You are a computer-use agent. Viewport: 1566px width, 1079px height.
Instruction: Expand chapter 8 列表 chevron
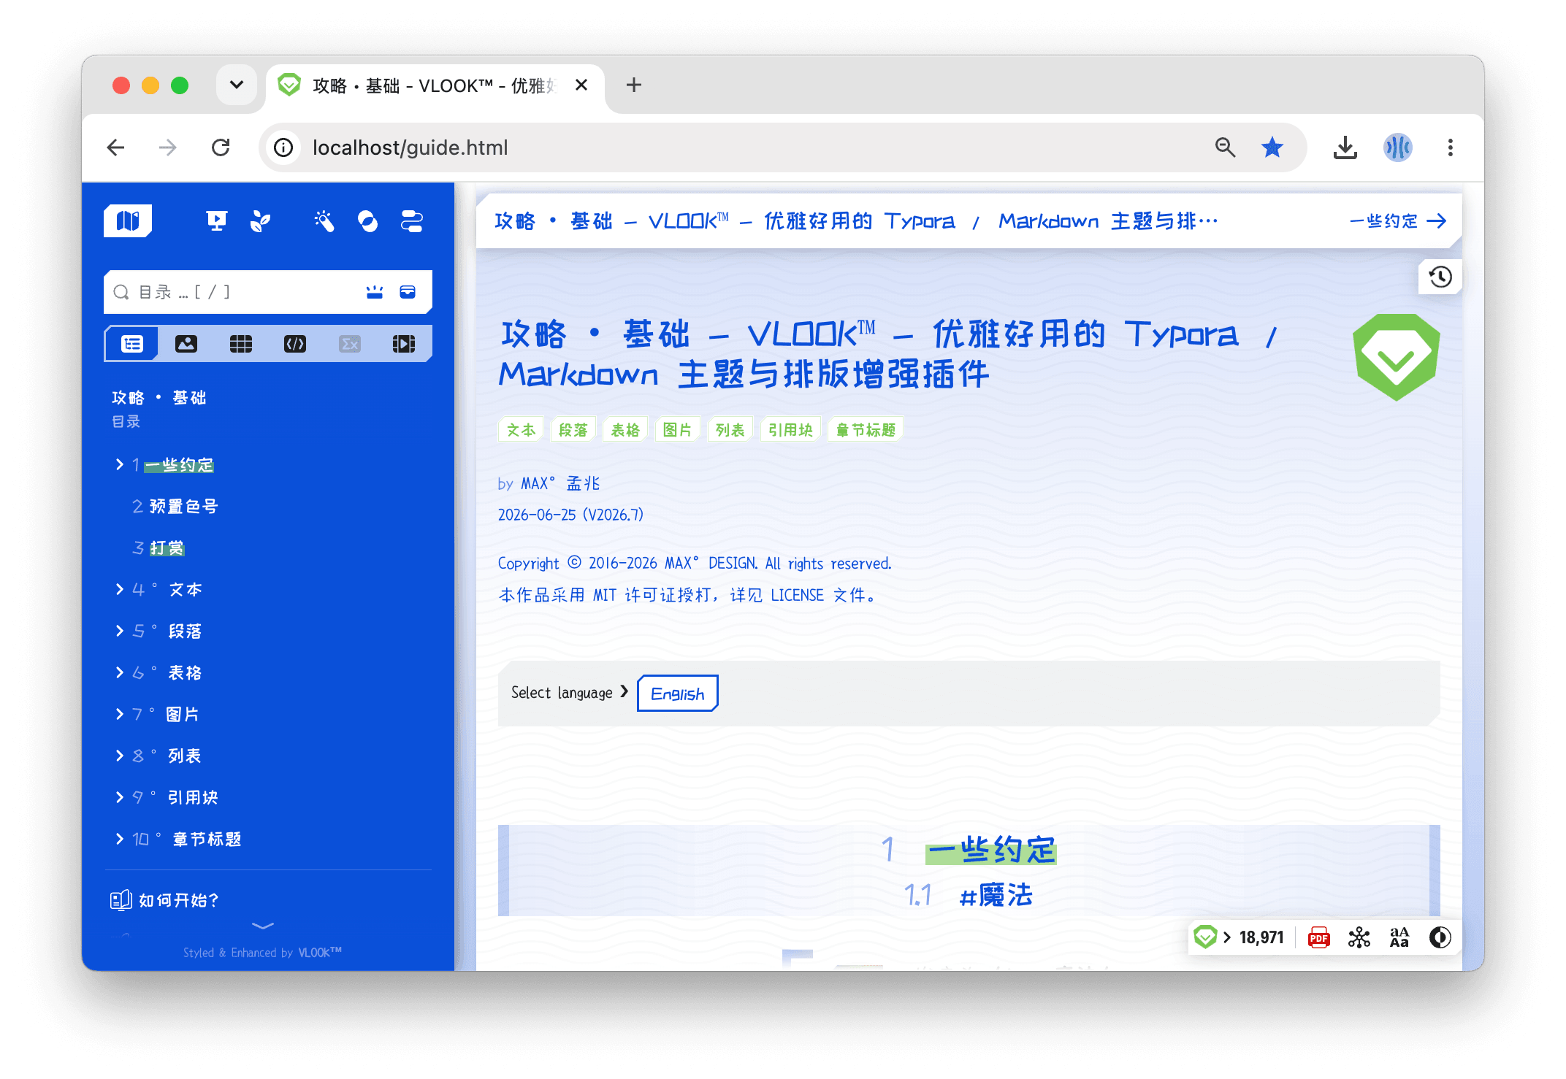120,756
